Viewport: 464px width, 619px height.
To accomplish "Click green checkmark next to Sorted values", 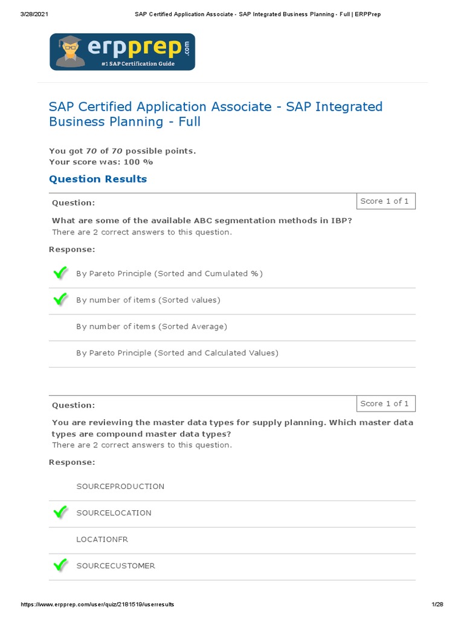I will pos(60,300).
